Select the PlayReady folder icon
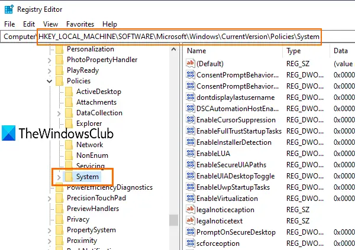Image resolution: width=355 pixels, height=250 pixels. click(60, 70)
